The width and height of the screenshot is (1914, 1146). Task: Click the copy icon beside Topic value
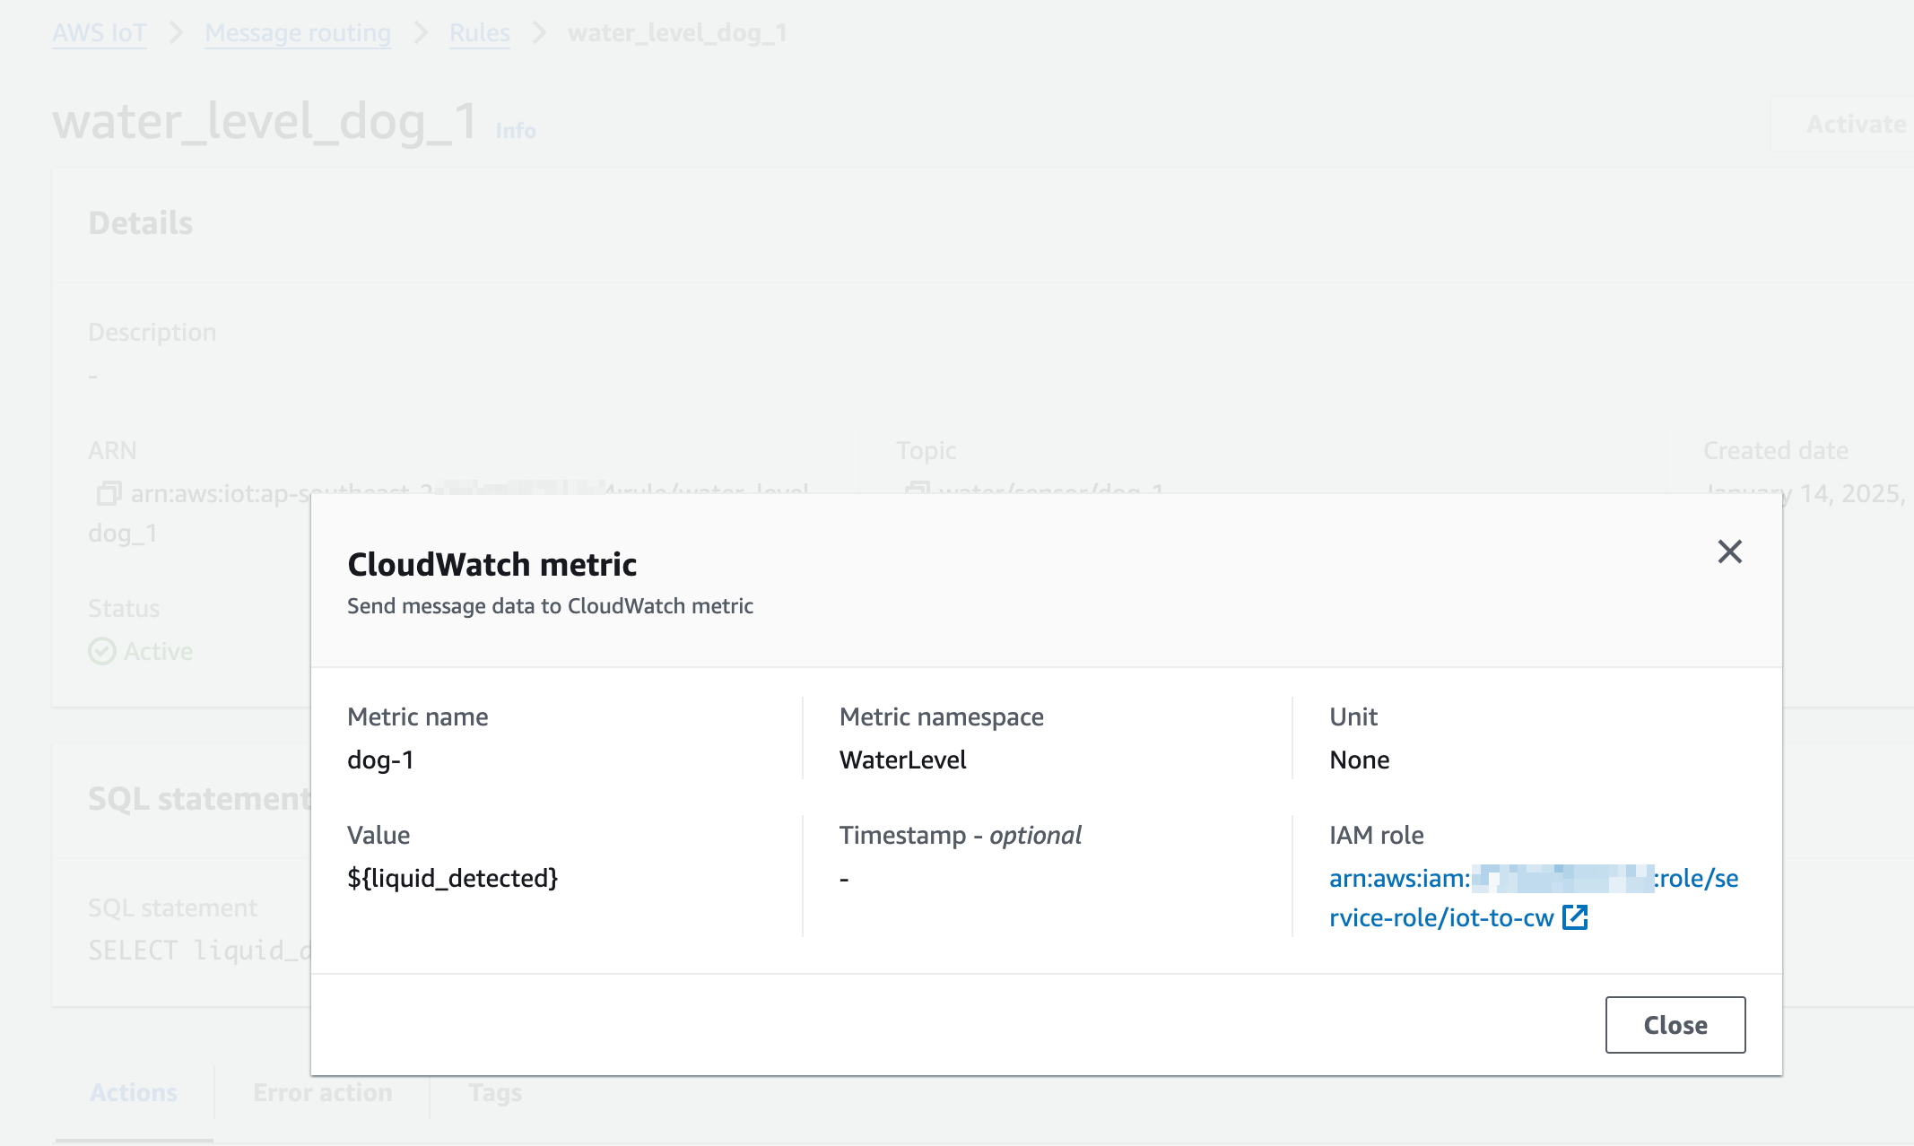[917, 490]
